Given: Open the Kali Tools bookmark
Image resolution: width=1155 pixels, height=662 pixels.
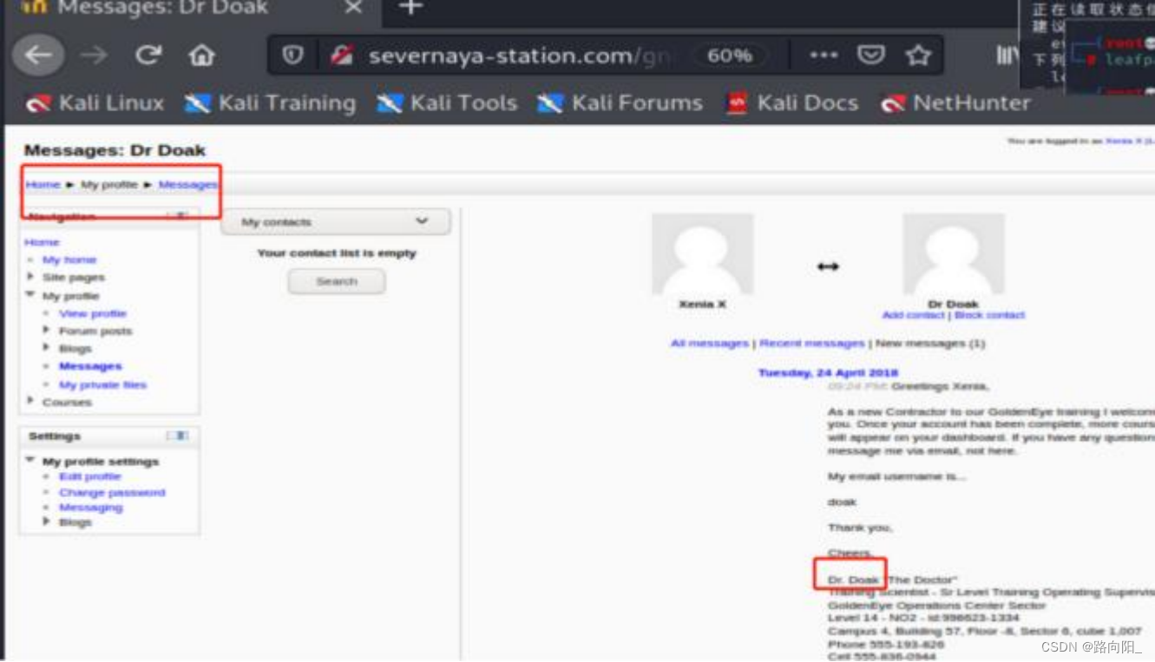Looking at the screenshot, I should point(447,103).
